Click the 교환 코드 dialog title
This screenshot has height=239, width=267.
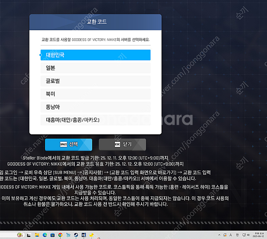pyautogui.click(x=97, y=22)
